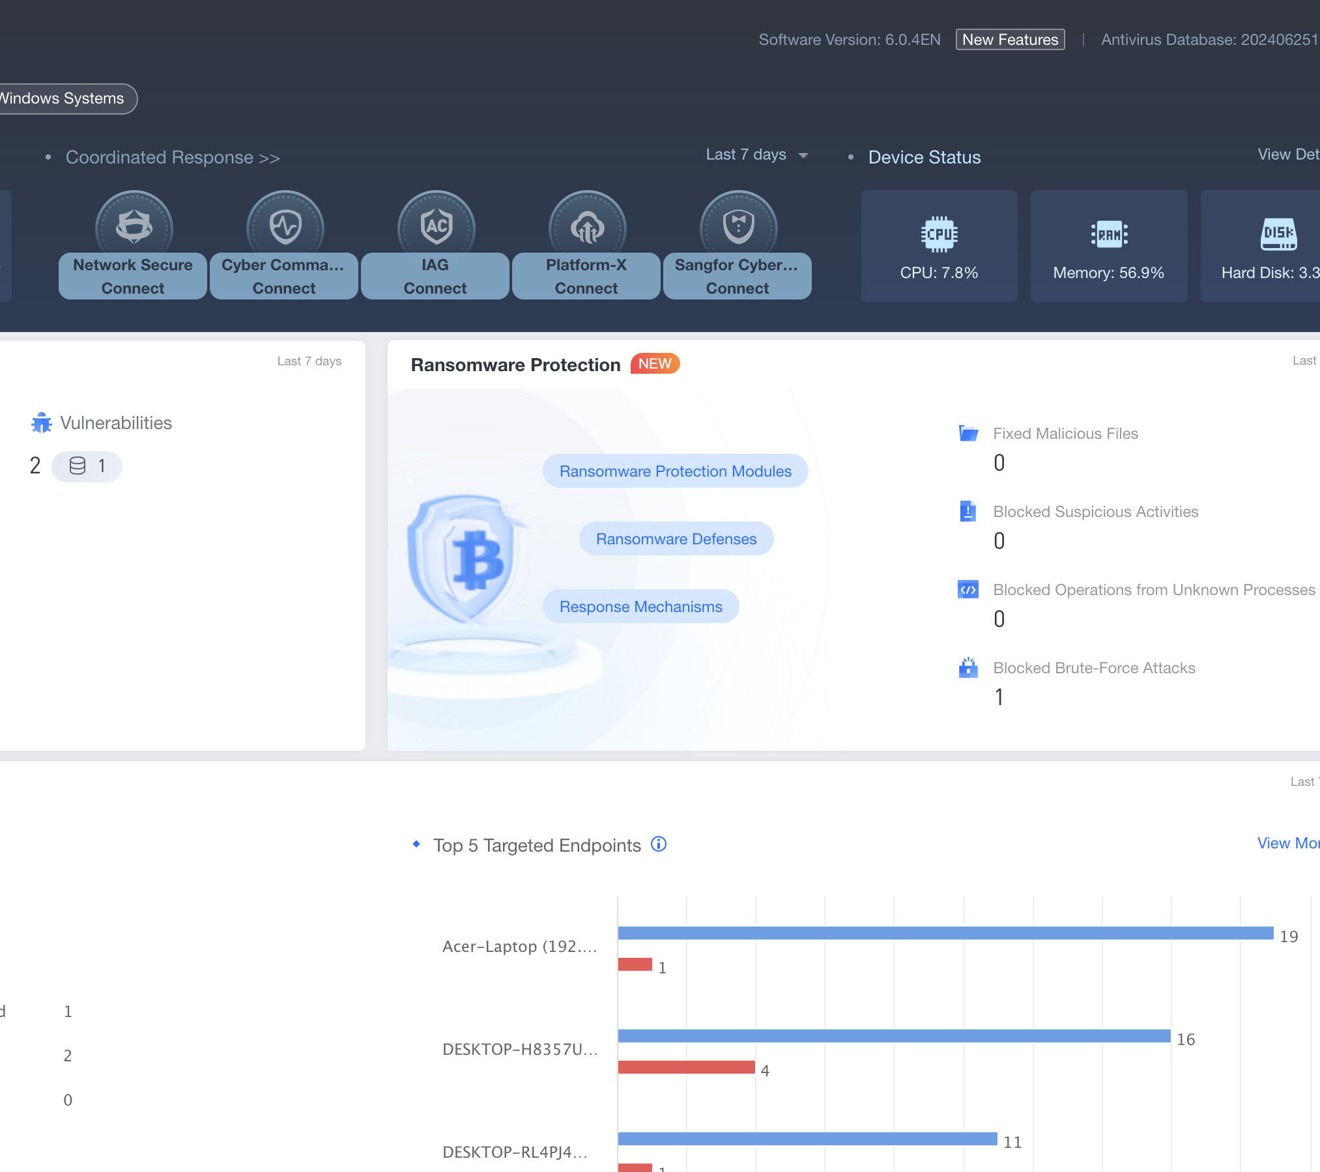Click the Vulnerabilities bug icon
The height and width of the screenshot is (1172, 1320).
coord(41,422)
